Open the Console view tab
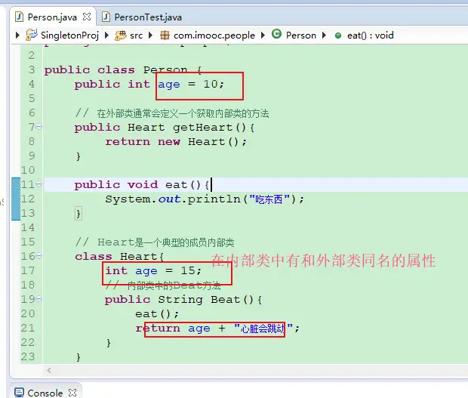The image size is (468, 398). (x=45, y=393)
